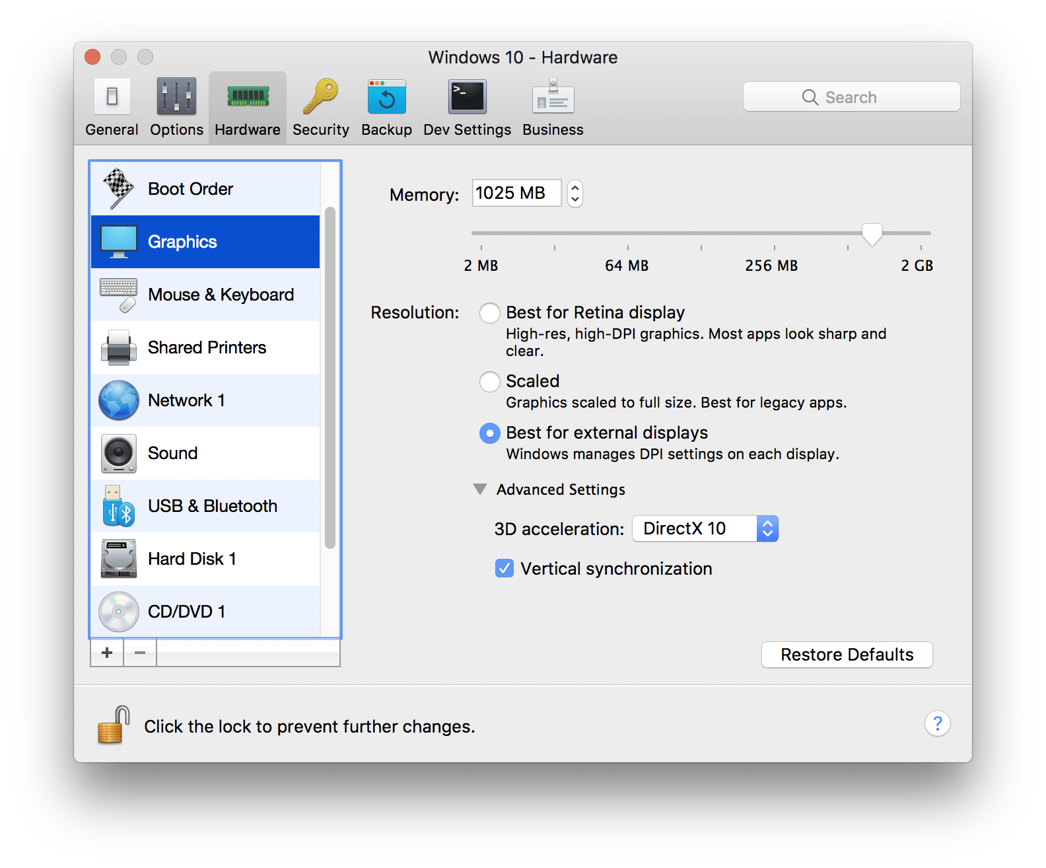
Task: Toggle the Vertical synchronization checkbox
Action: pyautogui.click(x=505, y=568)
